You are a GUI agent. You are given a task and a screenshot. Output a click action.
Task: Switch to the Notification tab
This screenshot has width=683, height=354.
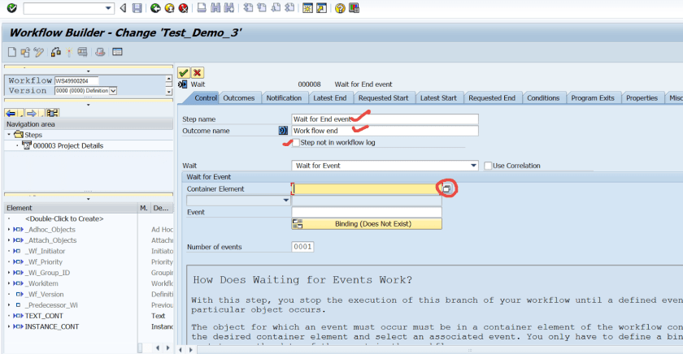click(284, 98)
